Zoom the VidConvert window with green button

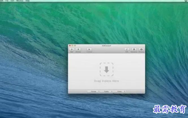point(75,46)
